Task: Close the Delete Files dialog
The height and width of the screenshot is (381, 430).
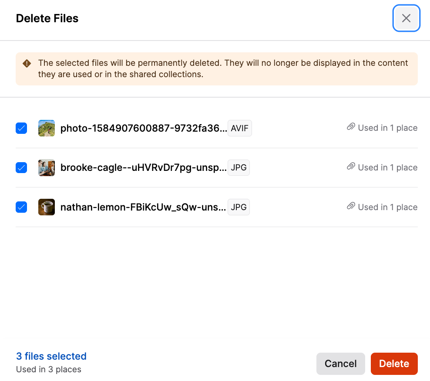Action: 406,18
